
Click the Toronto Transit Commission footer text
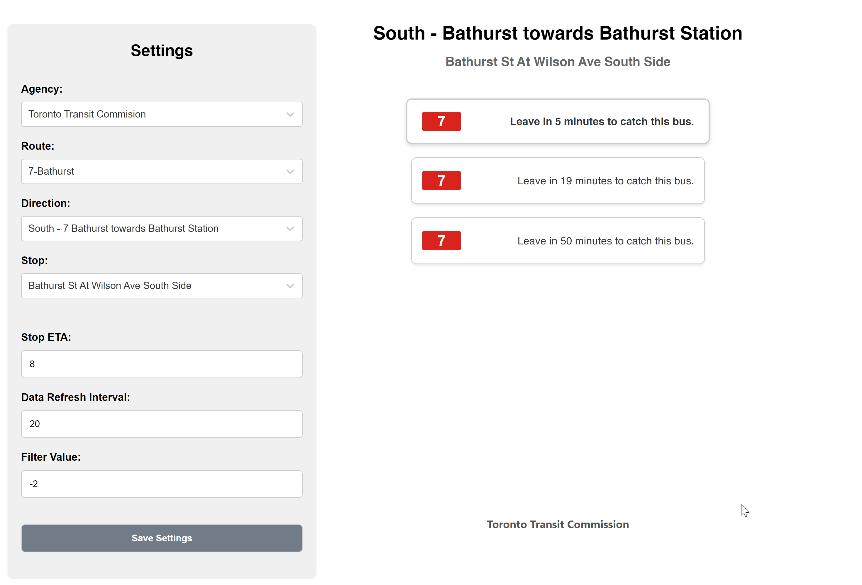click(x=558, y=524)
